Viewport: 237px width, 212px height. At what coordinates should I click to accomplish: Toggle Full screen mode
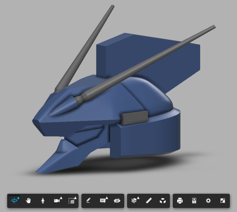[222, 201]
